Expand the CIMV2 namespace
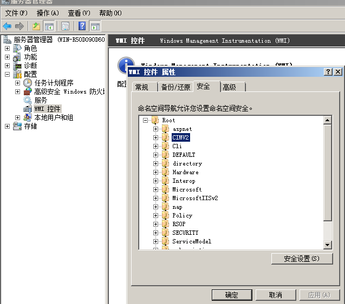This screenshot has width=345, height=304. 155,137
